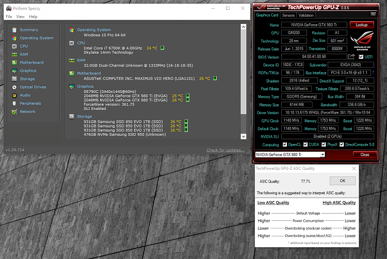This screenshot has height=259, width=387.
Task: Click the Summary sidebar icon in Speccy
Action: [x=14, y=30]
